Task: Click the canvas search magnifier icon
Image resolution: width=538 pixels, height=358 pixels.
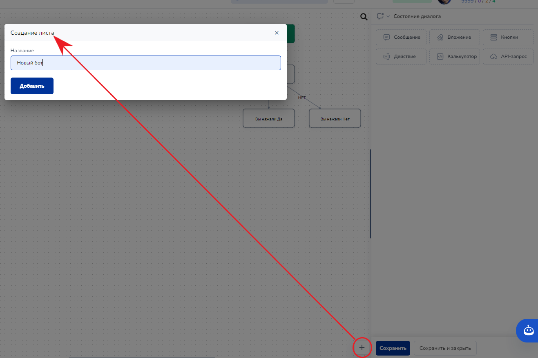Action: click(364, 17)
